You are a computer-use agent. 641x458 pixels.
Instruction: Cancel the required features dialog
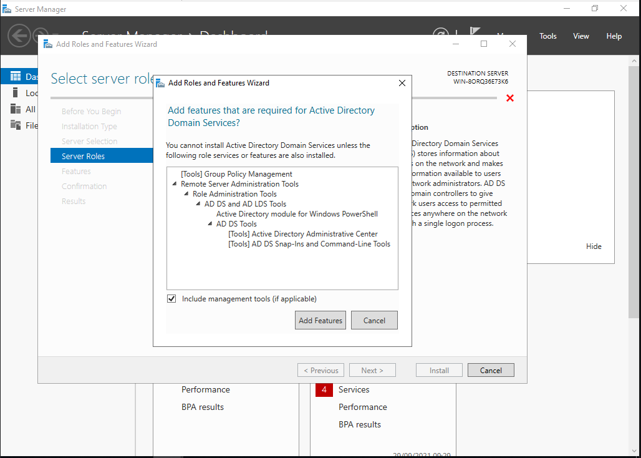pyautogui.click(x=374, y=320)
